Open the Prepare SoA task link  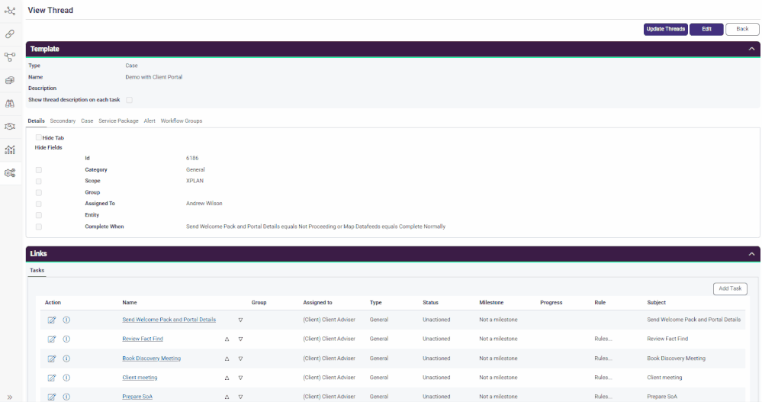(137, 397)
